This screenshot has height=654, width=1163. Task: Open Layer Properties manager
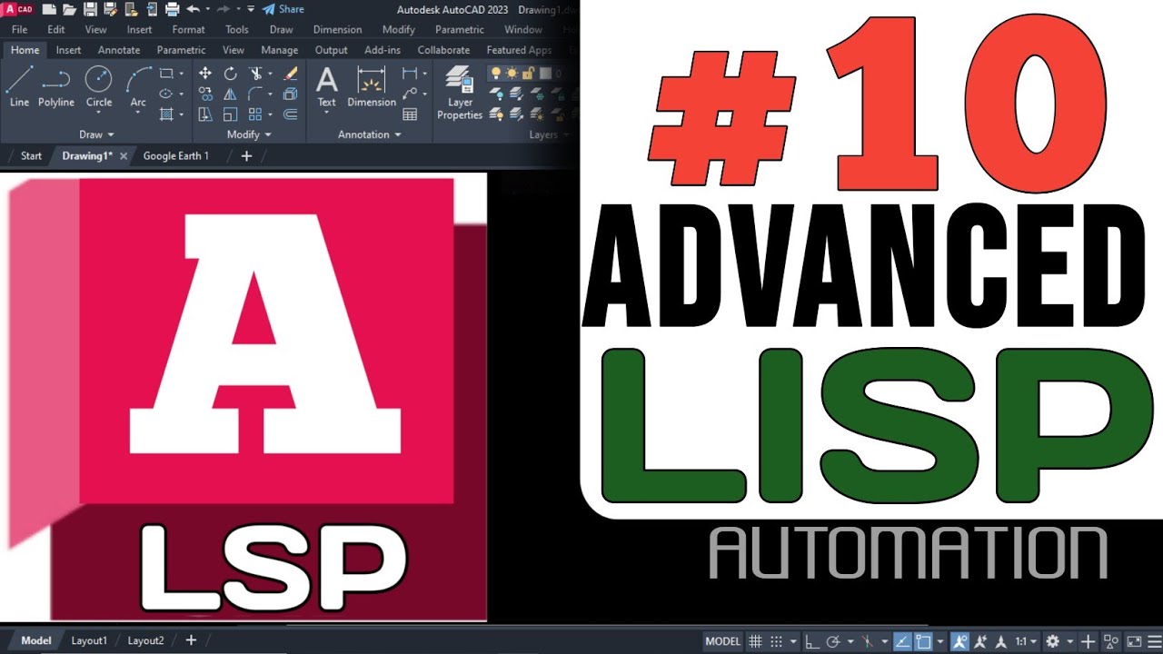460,92
